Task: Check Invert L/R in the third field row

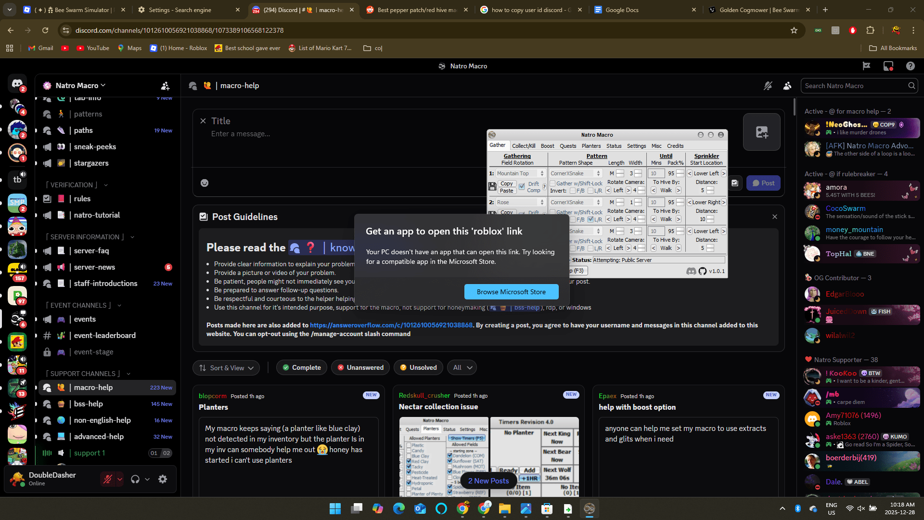Action: (x=590, y=248)
